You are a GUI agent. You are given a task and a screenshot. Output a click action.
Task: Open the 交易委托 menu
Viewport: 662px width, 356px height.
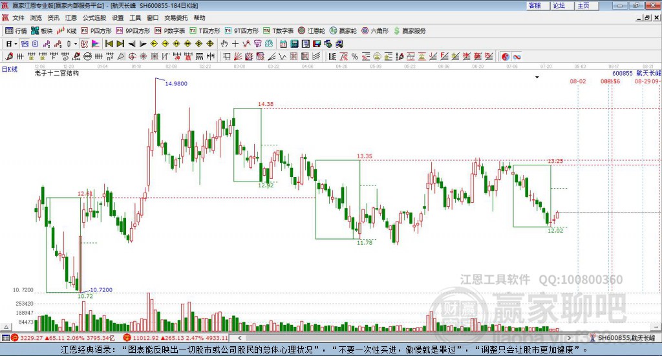pos(176,17)
